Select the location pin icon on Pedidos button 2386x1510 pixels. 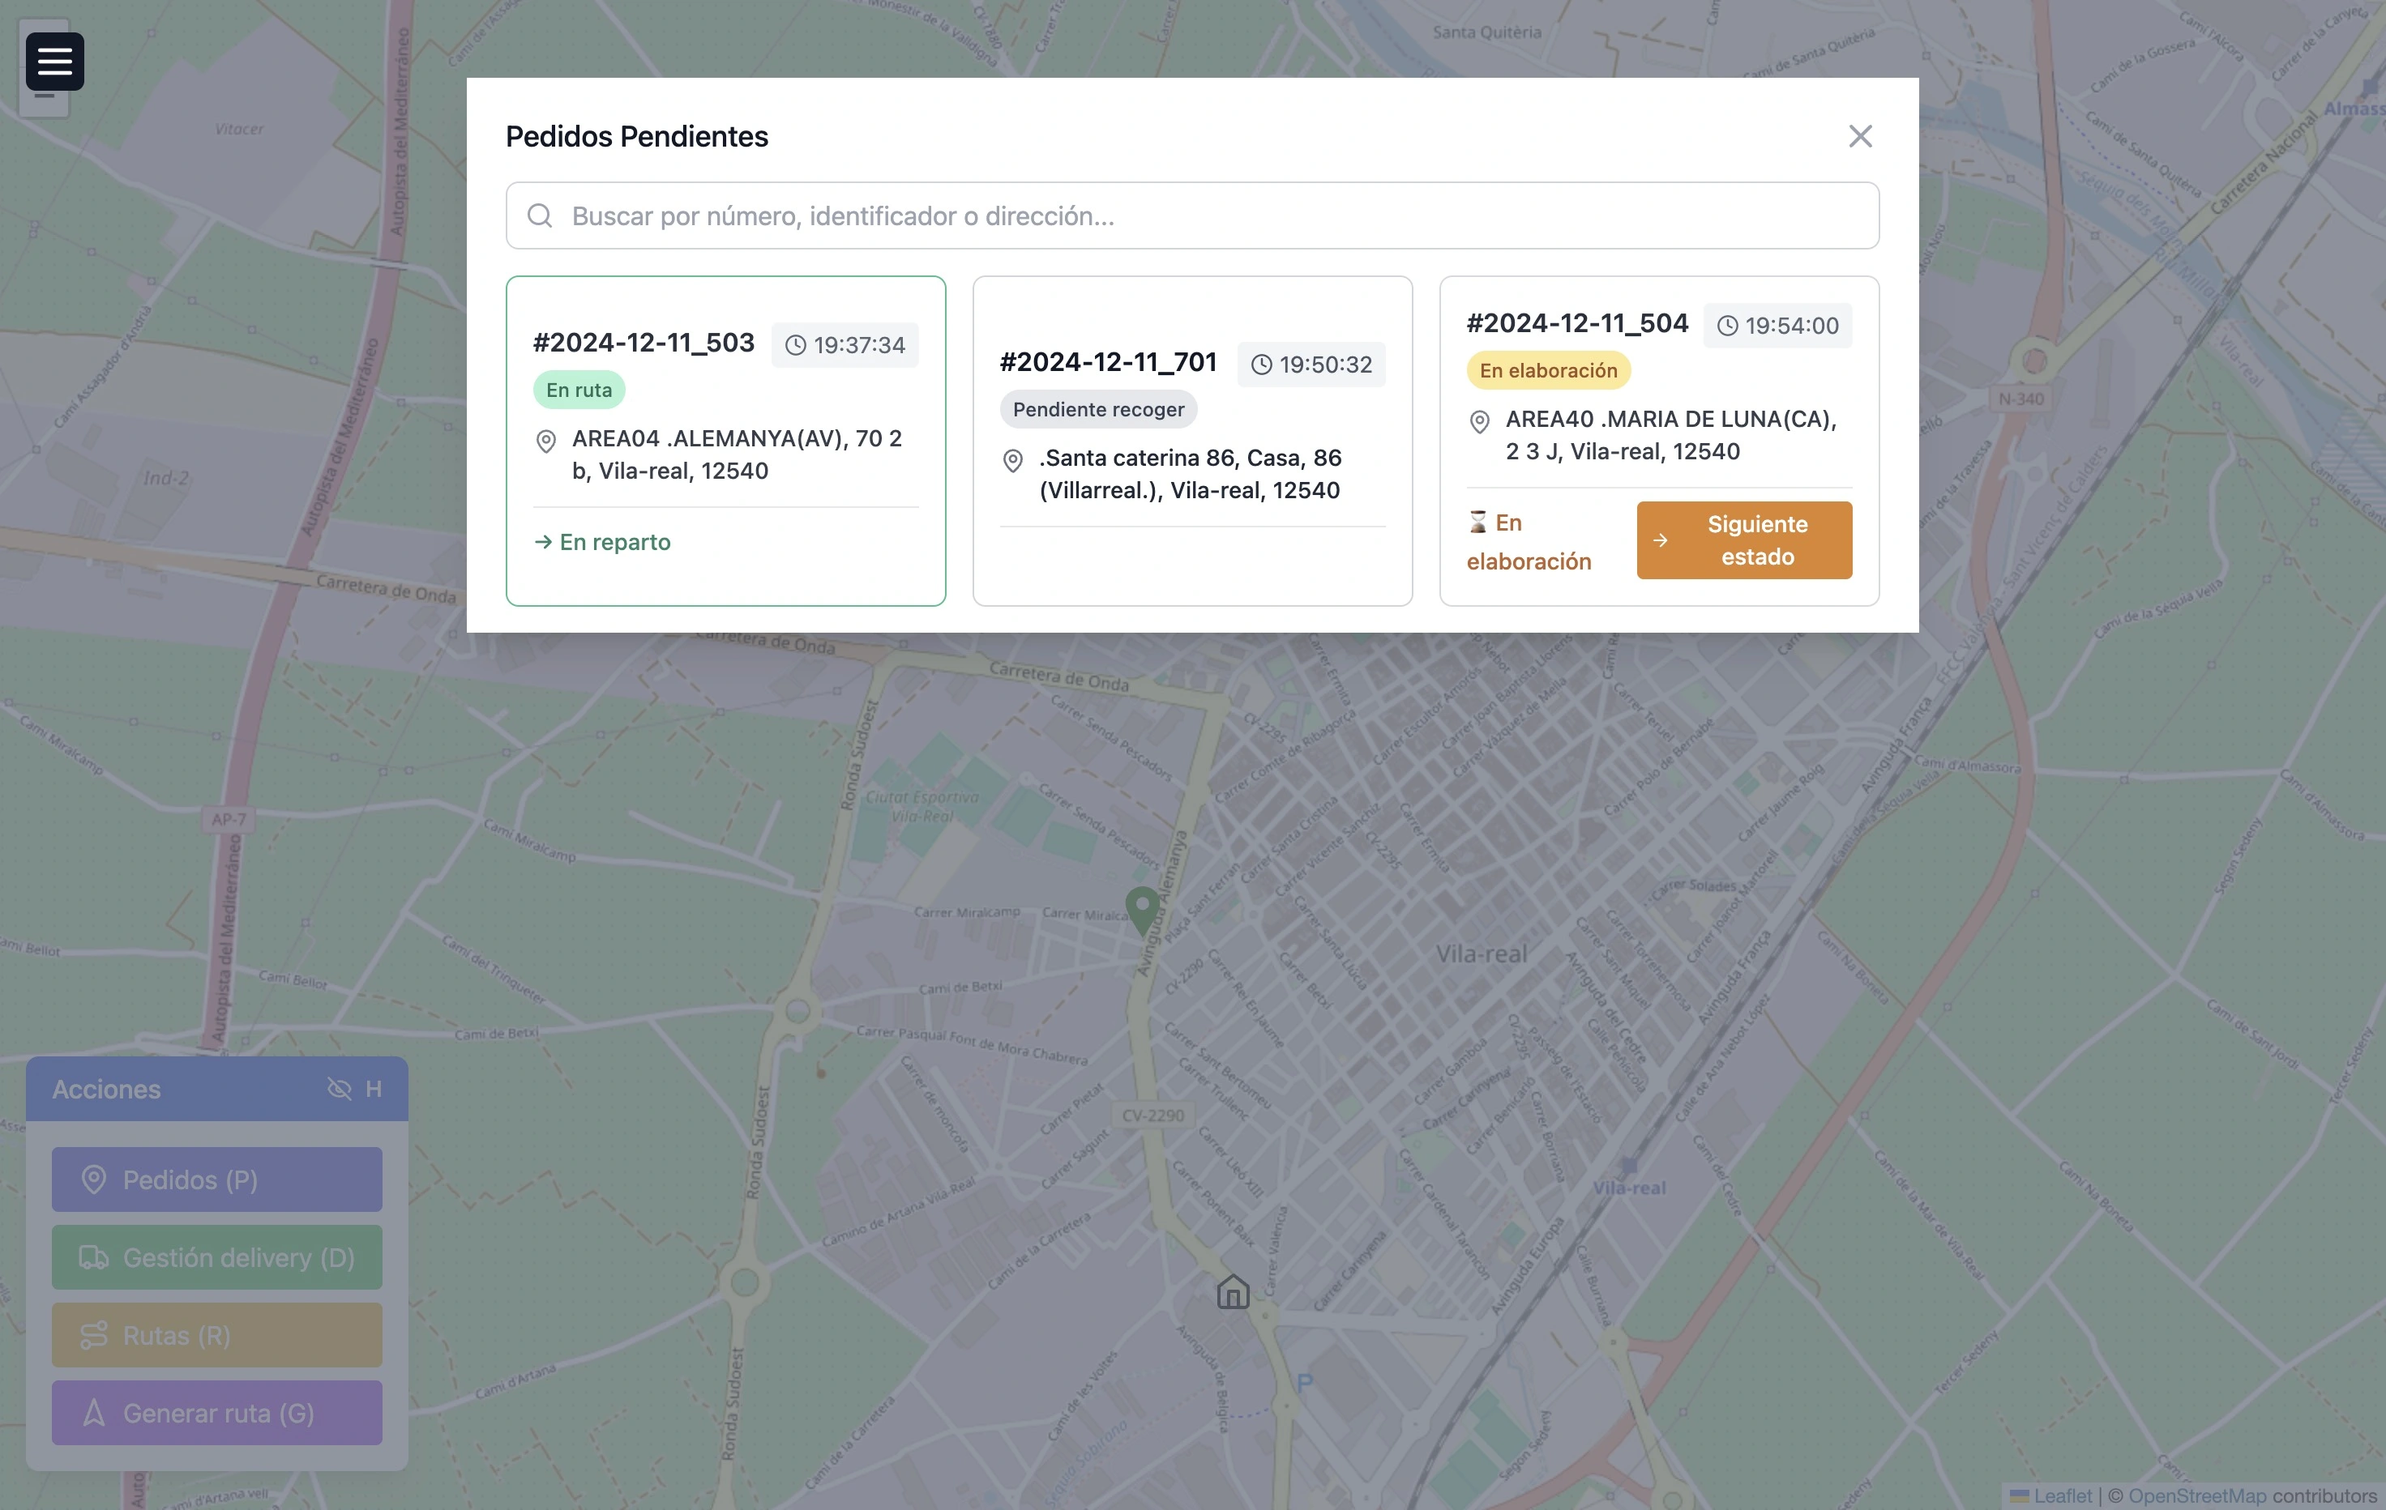(x=95, y=1179)
